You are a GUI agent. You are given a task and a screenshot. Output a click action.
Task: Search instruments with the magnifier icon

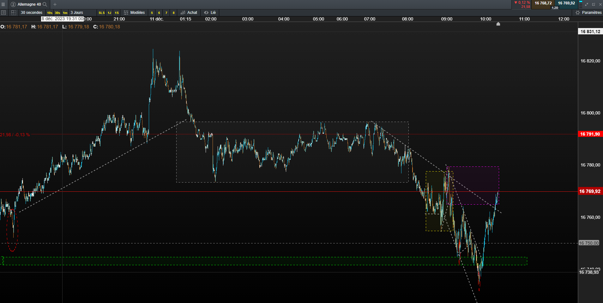pos(45,4)
